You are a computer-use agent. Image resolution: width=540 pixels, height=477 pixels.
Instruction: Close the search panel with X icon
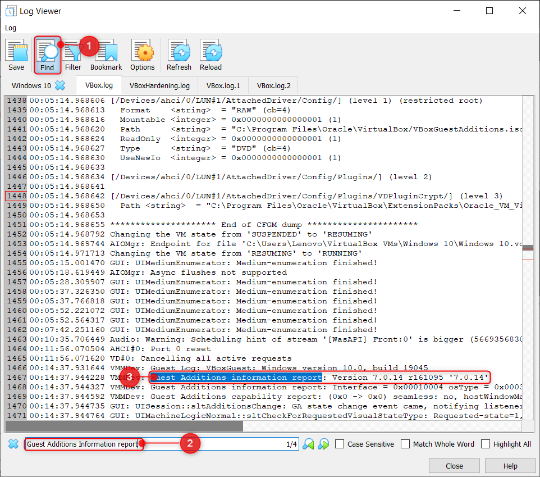click(13, 444)
